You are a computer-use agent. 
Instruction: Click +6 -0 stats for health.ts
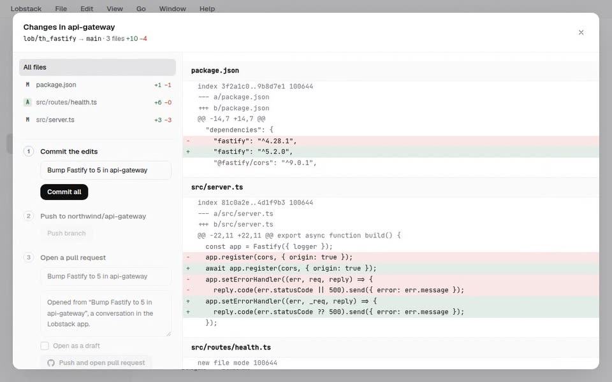click(163, 102)
